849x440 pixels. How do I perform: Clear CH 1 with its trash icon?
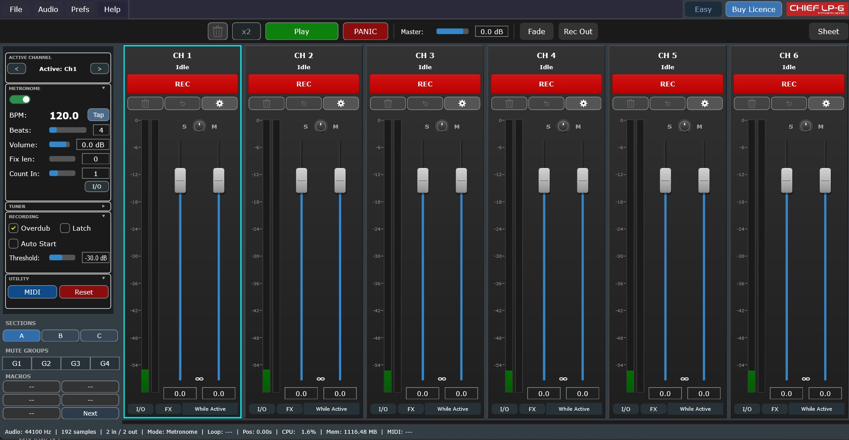tap(145, 103)
